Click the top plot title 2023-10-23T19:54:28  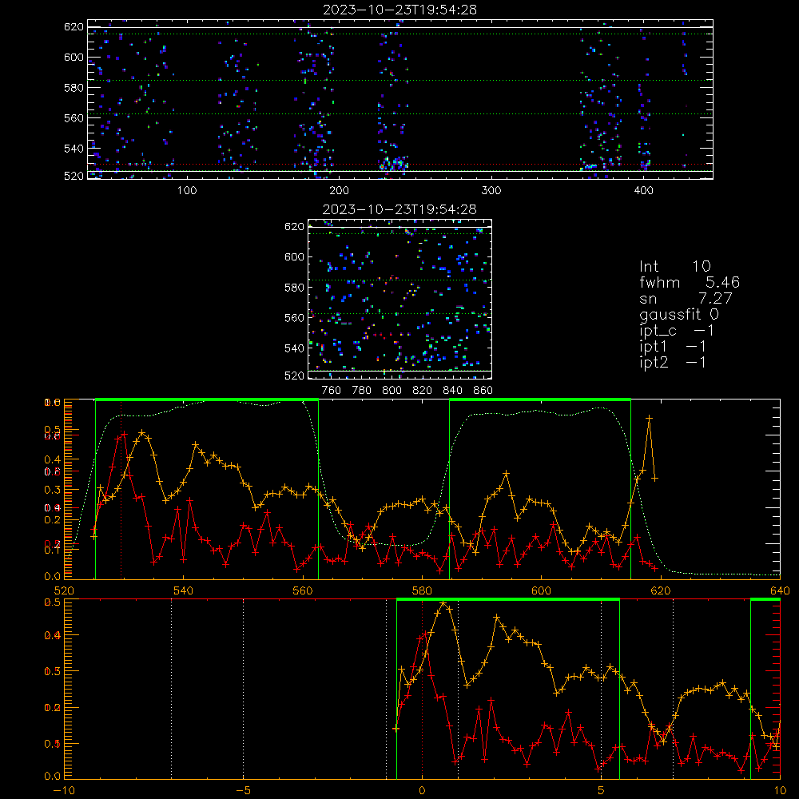coord(399,10)
